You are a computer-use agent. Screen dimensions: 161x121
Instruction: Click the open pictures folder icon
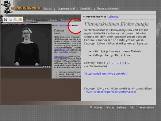click(20, 19)
